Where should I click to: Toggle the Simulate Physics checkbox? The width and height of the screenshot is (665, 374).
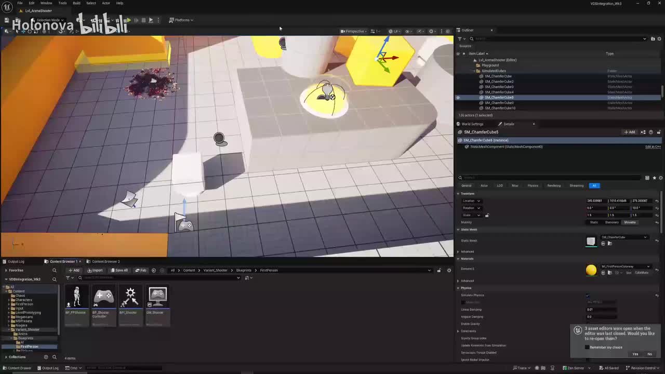click(x=588, y=296)
